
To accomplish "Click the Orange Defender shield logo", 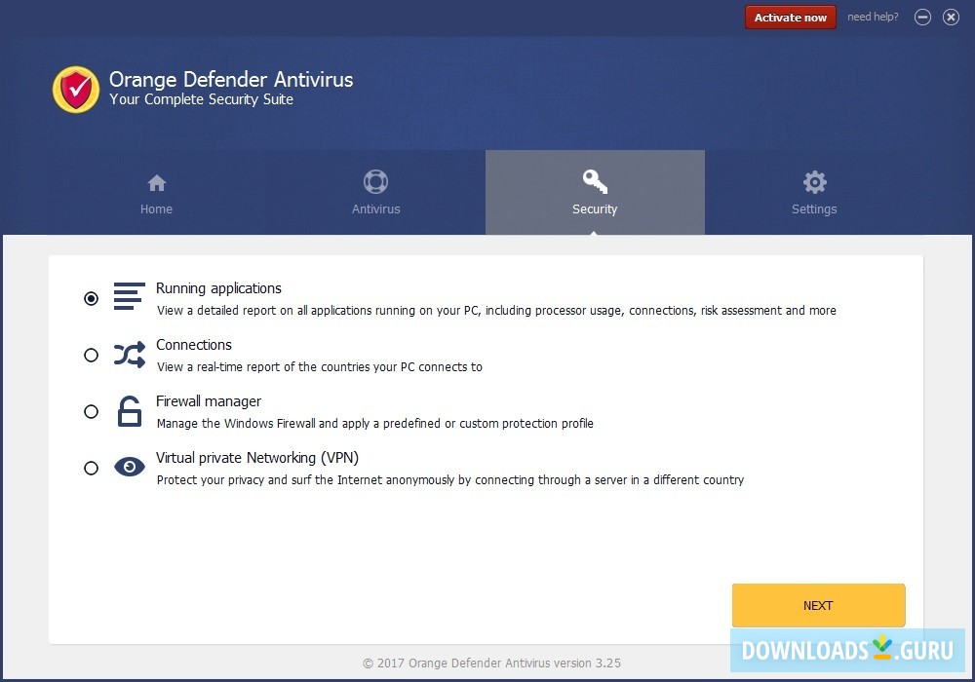I will (76, 90).
